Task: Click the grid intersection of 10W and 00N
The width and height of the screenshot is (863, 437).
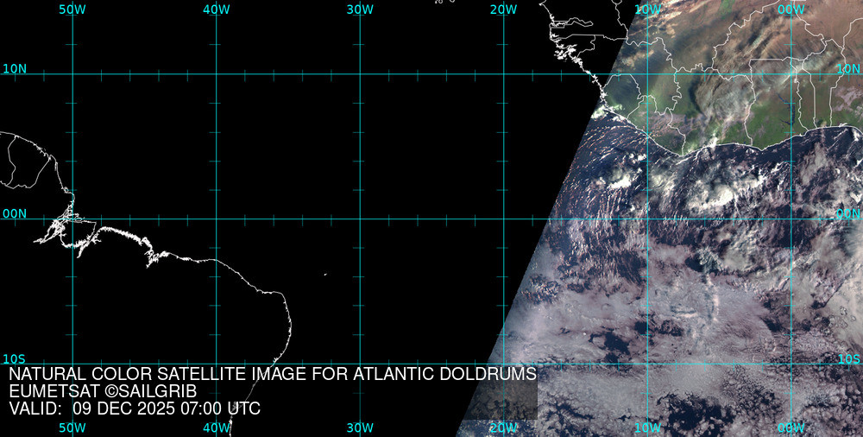Action: point(647,218)
